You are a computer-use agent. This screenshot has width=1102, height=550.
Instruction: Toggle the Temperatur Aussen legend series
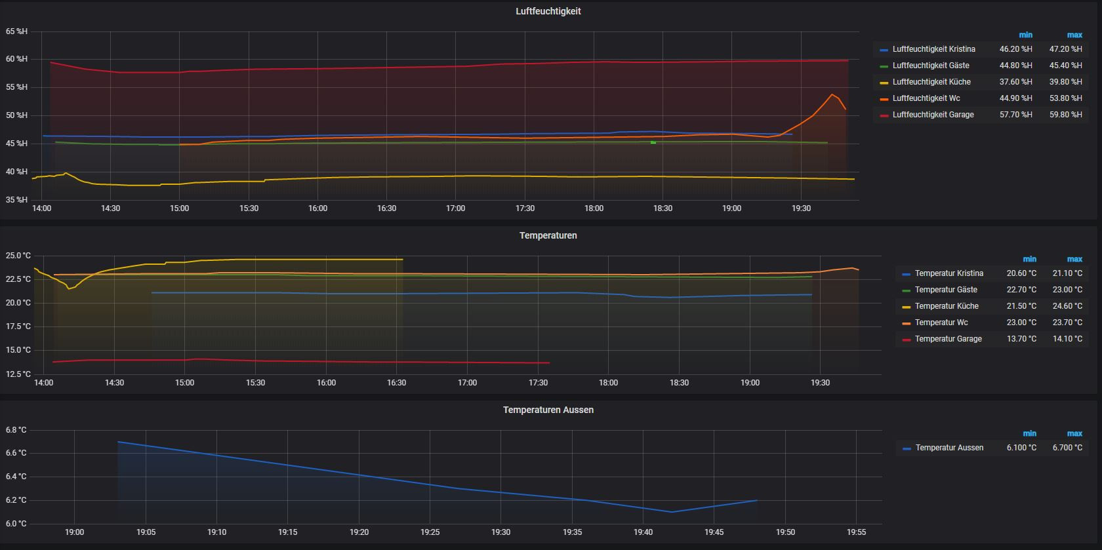coord(949,448)
